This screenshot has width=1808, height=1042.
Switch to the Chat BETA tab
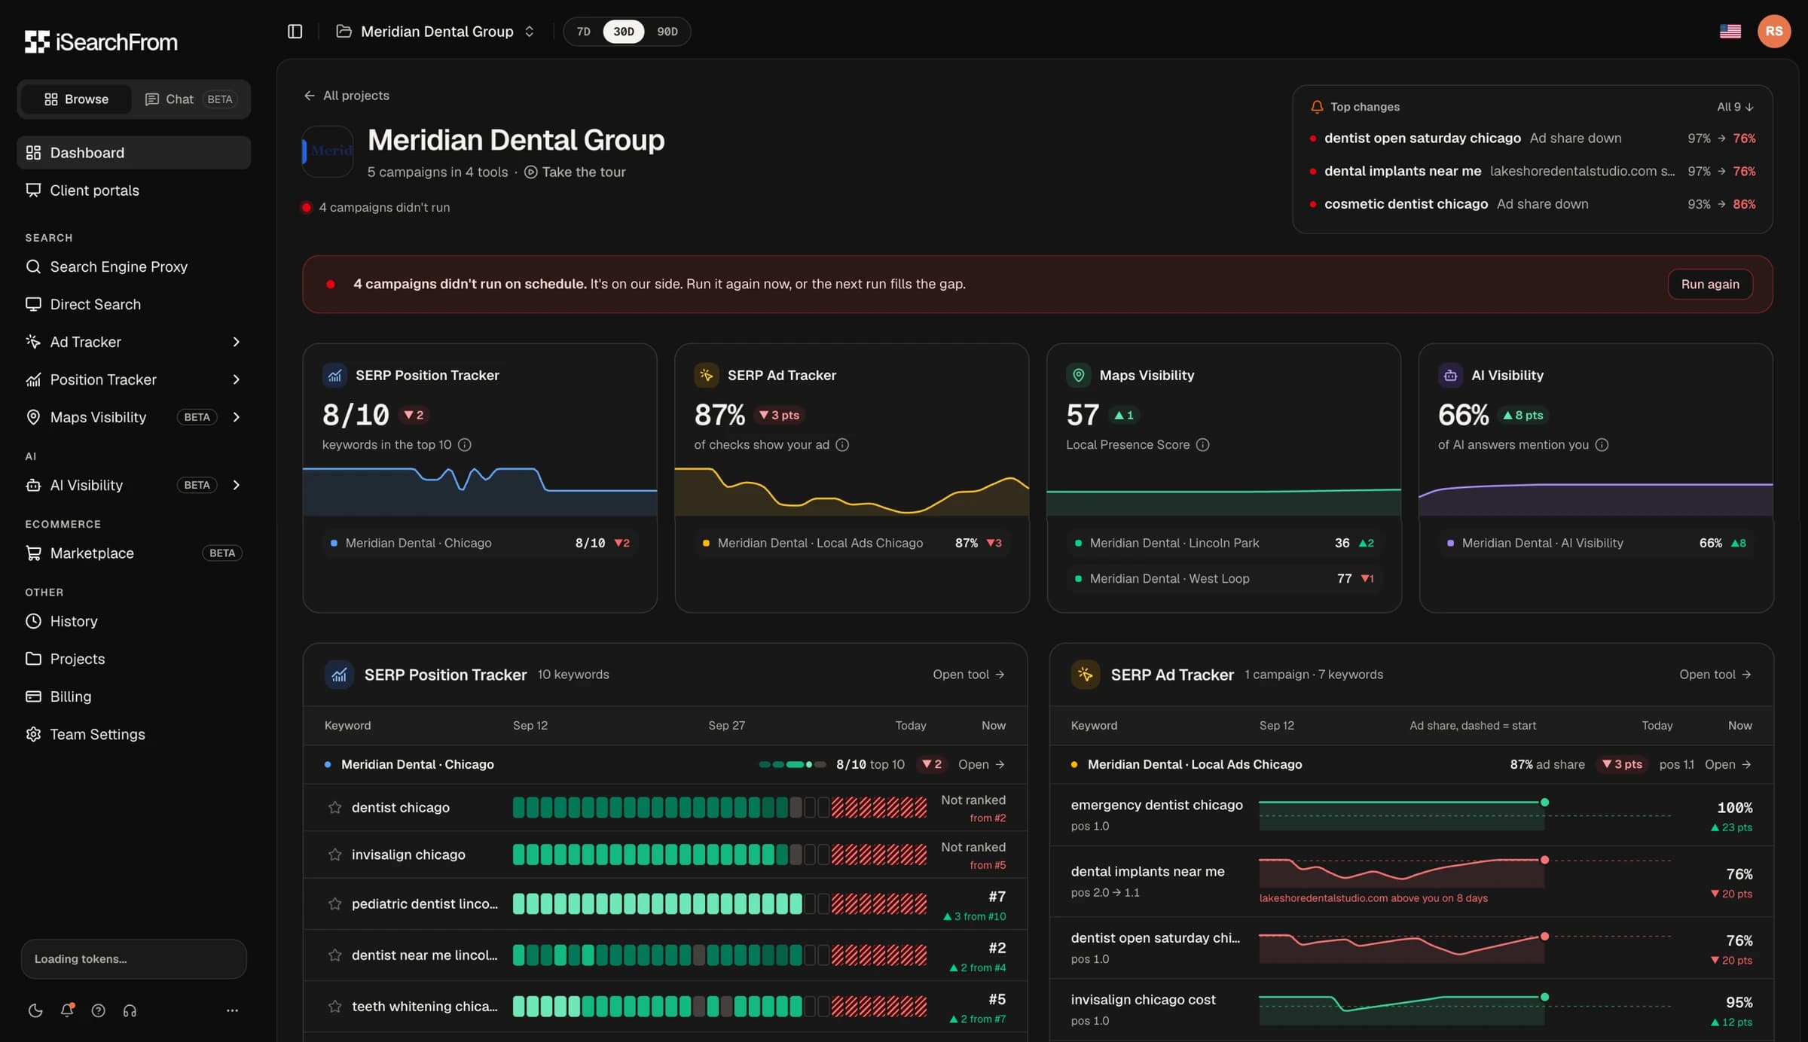pyautogui.click(x=190, y=99)
